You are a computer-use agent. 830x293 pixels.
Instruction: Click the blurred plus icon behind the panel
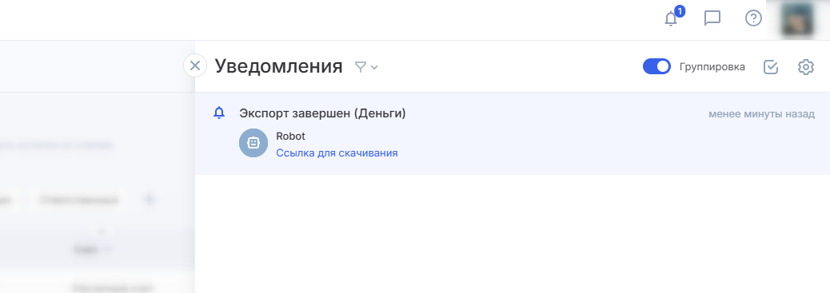(150, 200)
